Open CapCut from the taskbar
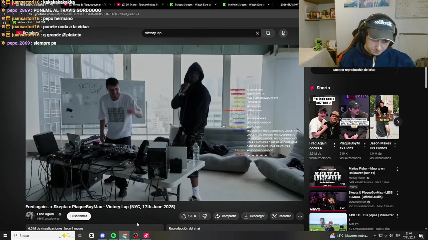Screen dimensions: 428x240 [x=92, y=236]
